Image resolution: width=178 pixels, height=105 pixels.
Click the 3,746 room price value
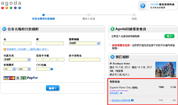tap(173, 87)
